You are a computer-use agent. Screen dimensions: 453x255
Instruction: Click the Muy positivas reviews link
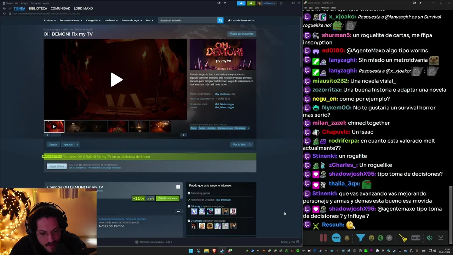click(x=222, y=94)
